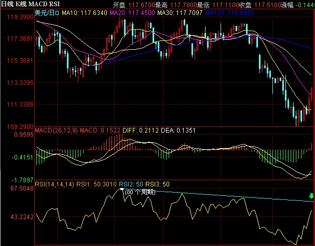
Task: Click the '美元/日' symbol label
Action: click(47, 13)
